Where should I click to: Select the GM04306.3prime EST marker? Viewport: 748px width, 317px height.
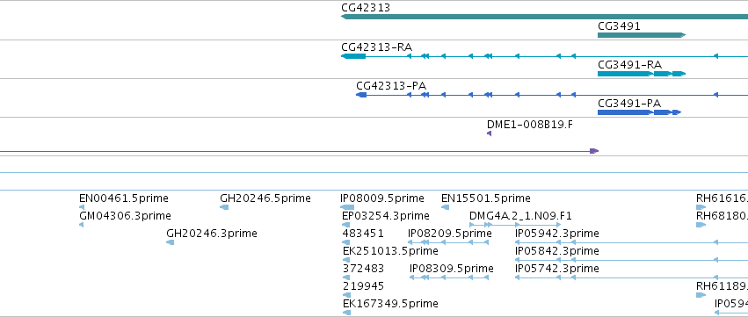click(81, 225)
